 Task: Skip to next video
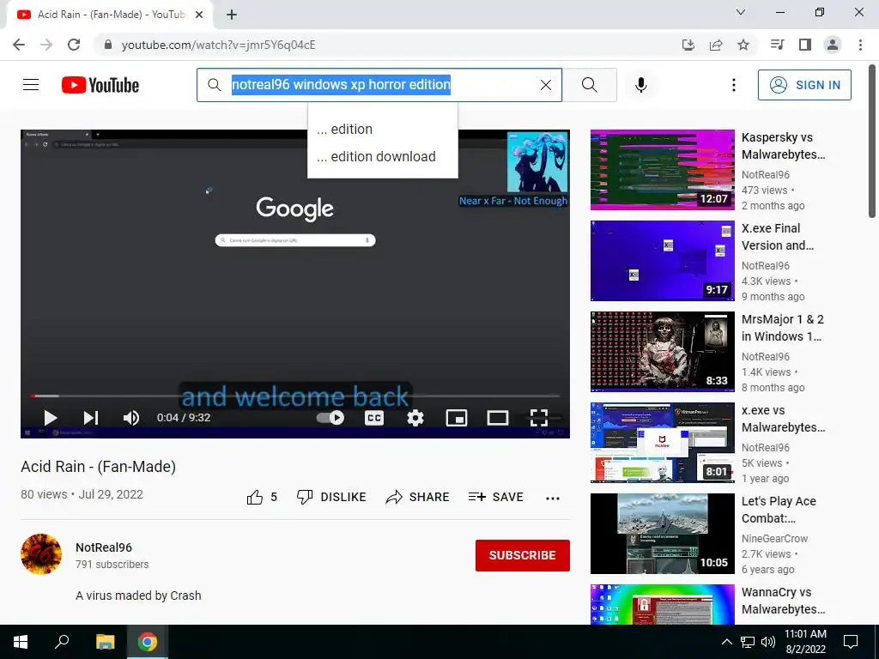91,418
